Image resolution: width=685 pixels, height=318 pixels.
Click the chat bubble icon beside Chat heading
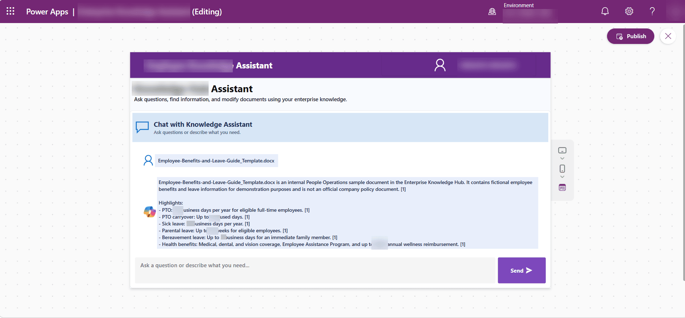pyautogui.click(x=142, y=127)
